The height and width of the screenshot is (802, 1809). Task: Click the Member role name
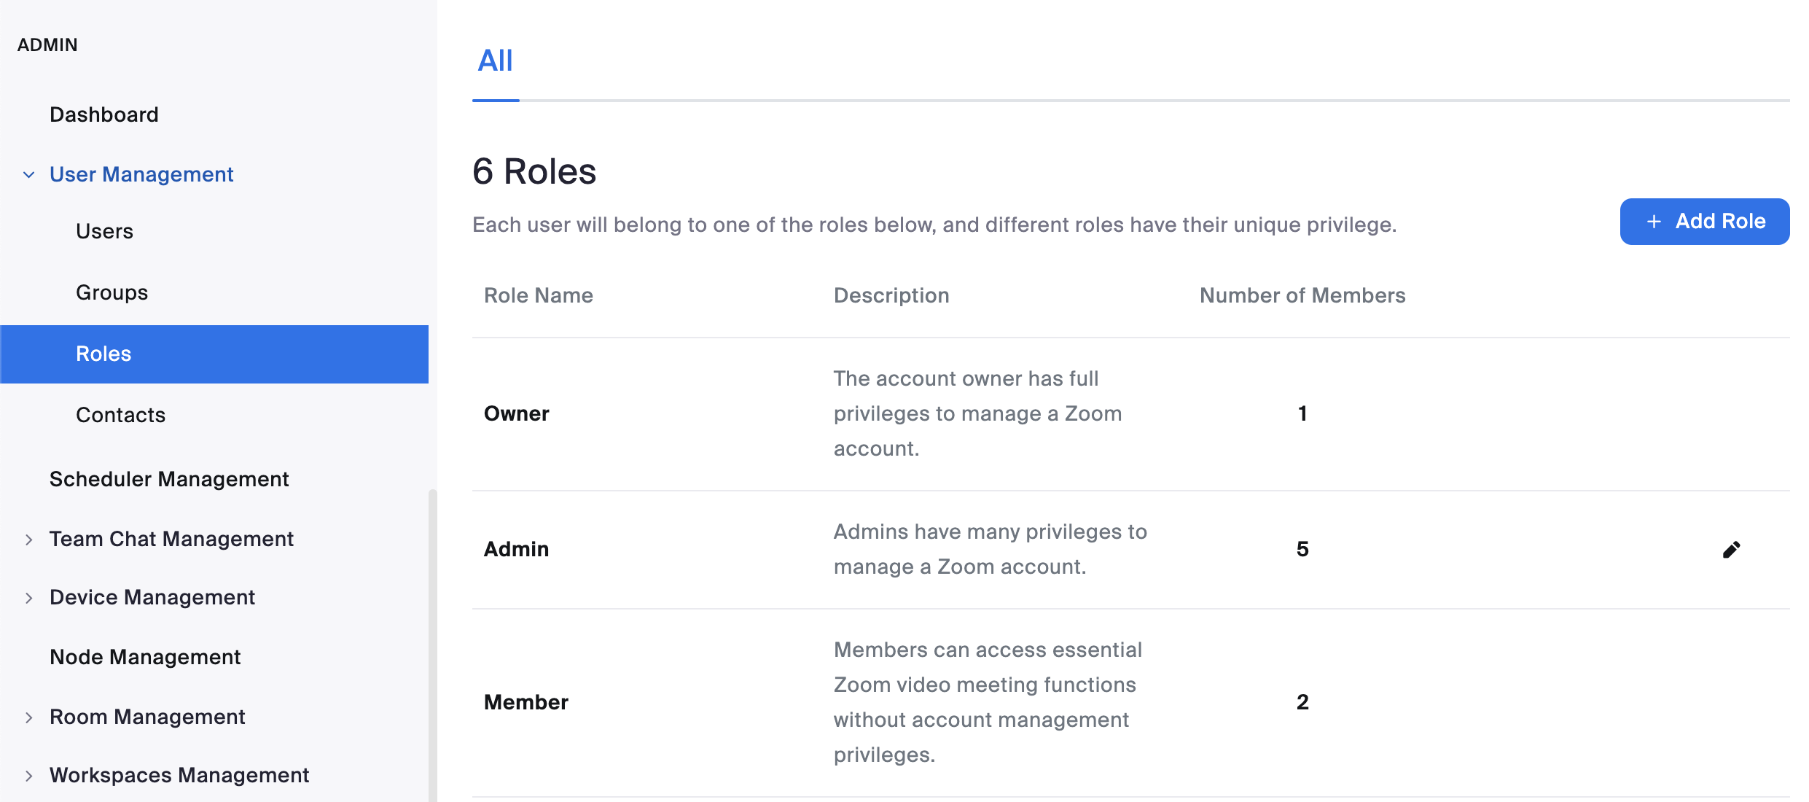point(525,702)
